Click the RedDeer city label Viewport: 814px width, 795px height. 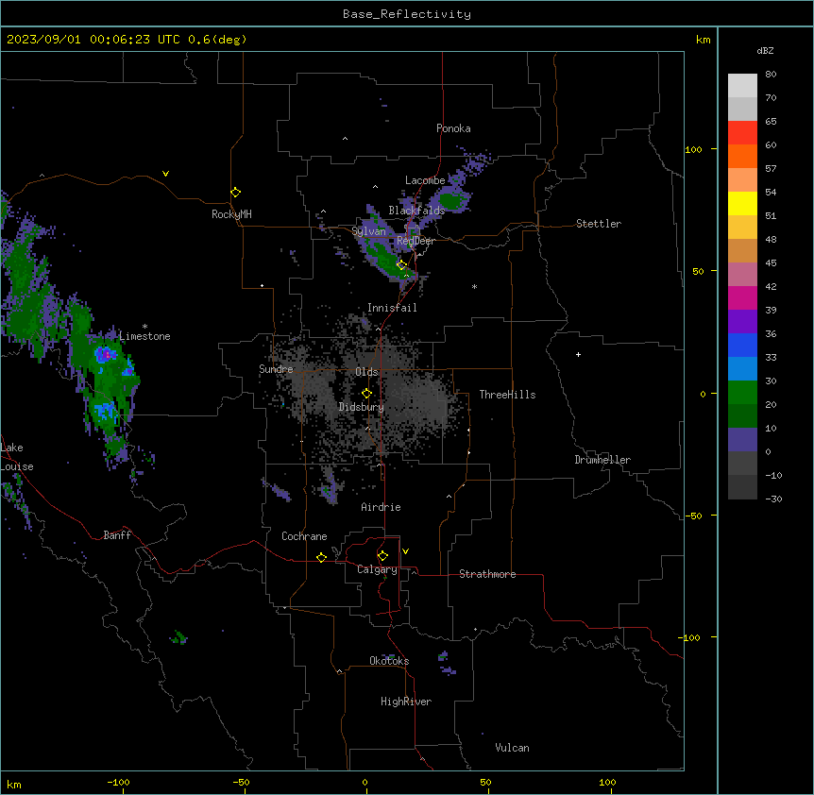coord(415,241)
